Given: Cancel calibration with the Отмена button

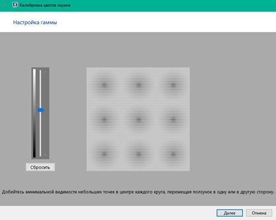Looking at the screenshot, I should pos(259,213).
